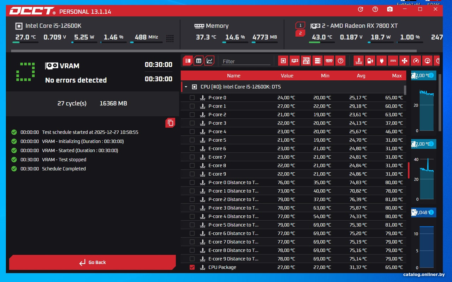
Task: Sort the table by Value column
Action: (287, 75)
